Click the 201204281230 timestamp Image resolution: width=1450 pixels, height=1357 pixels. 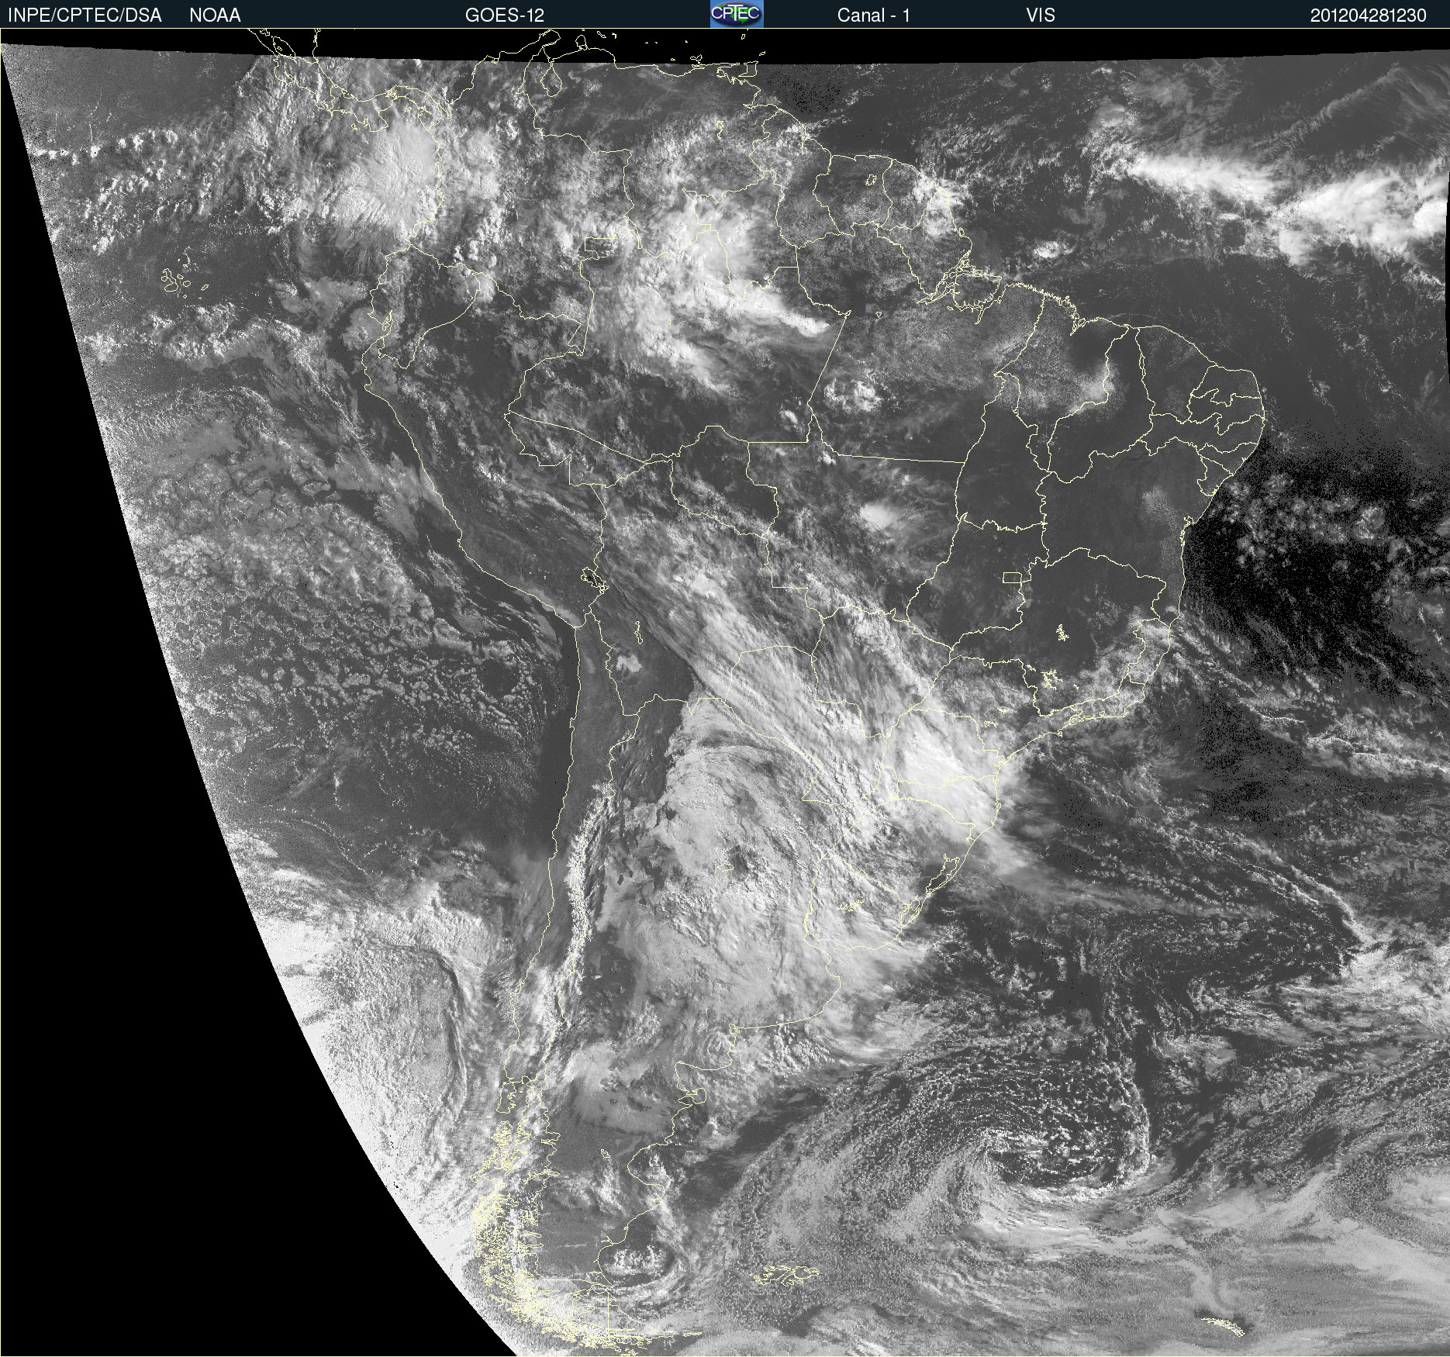[x=1369, y=16]
